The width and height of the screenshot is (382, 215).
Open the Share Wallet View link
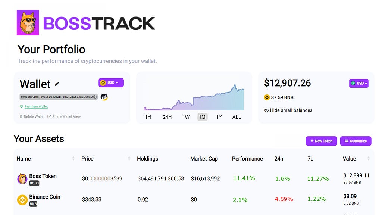(66, 116)
